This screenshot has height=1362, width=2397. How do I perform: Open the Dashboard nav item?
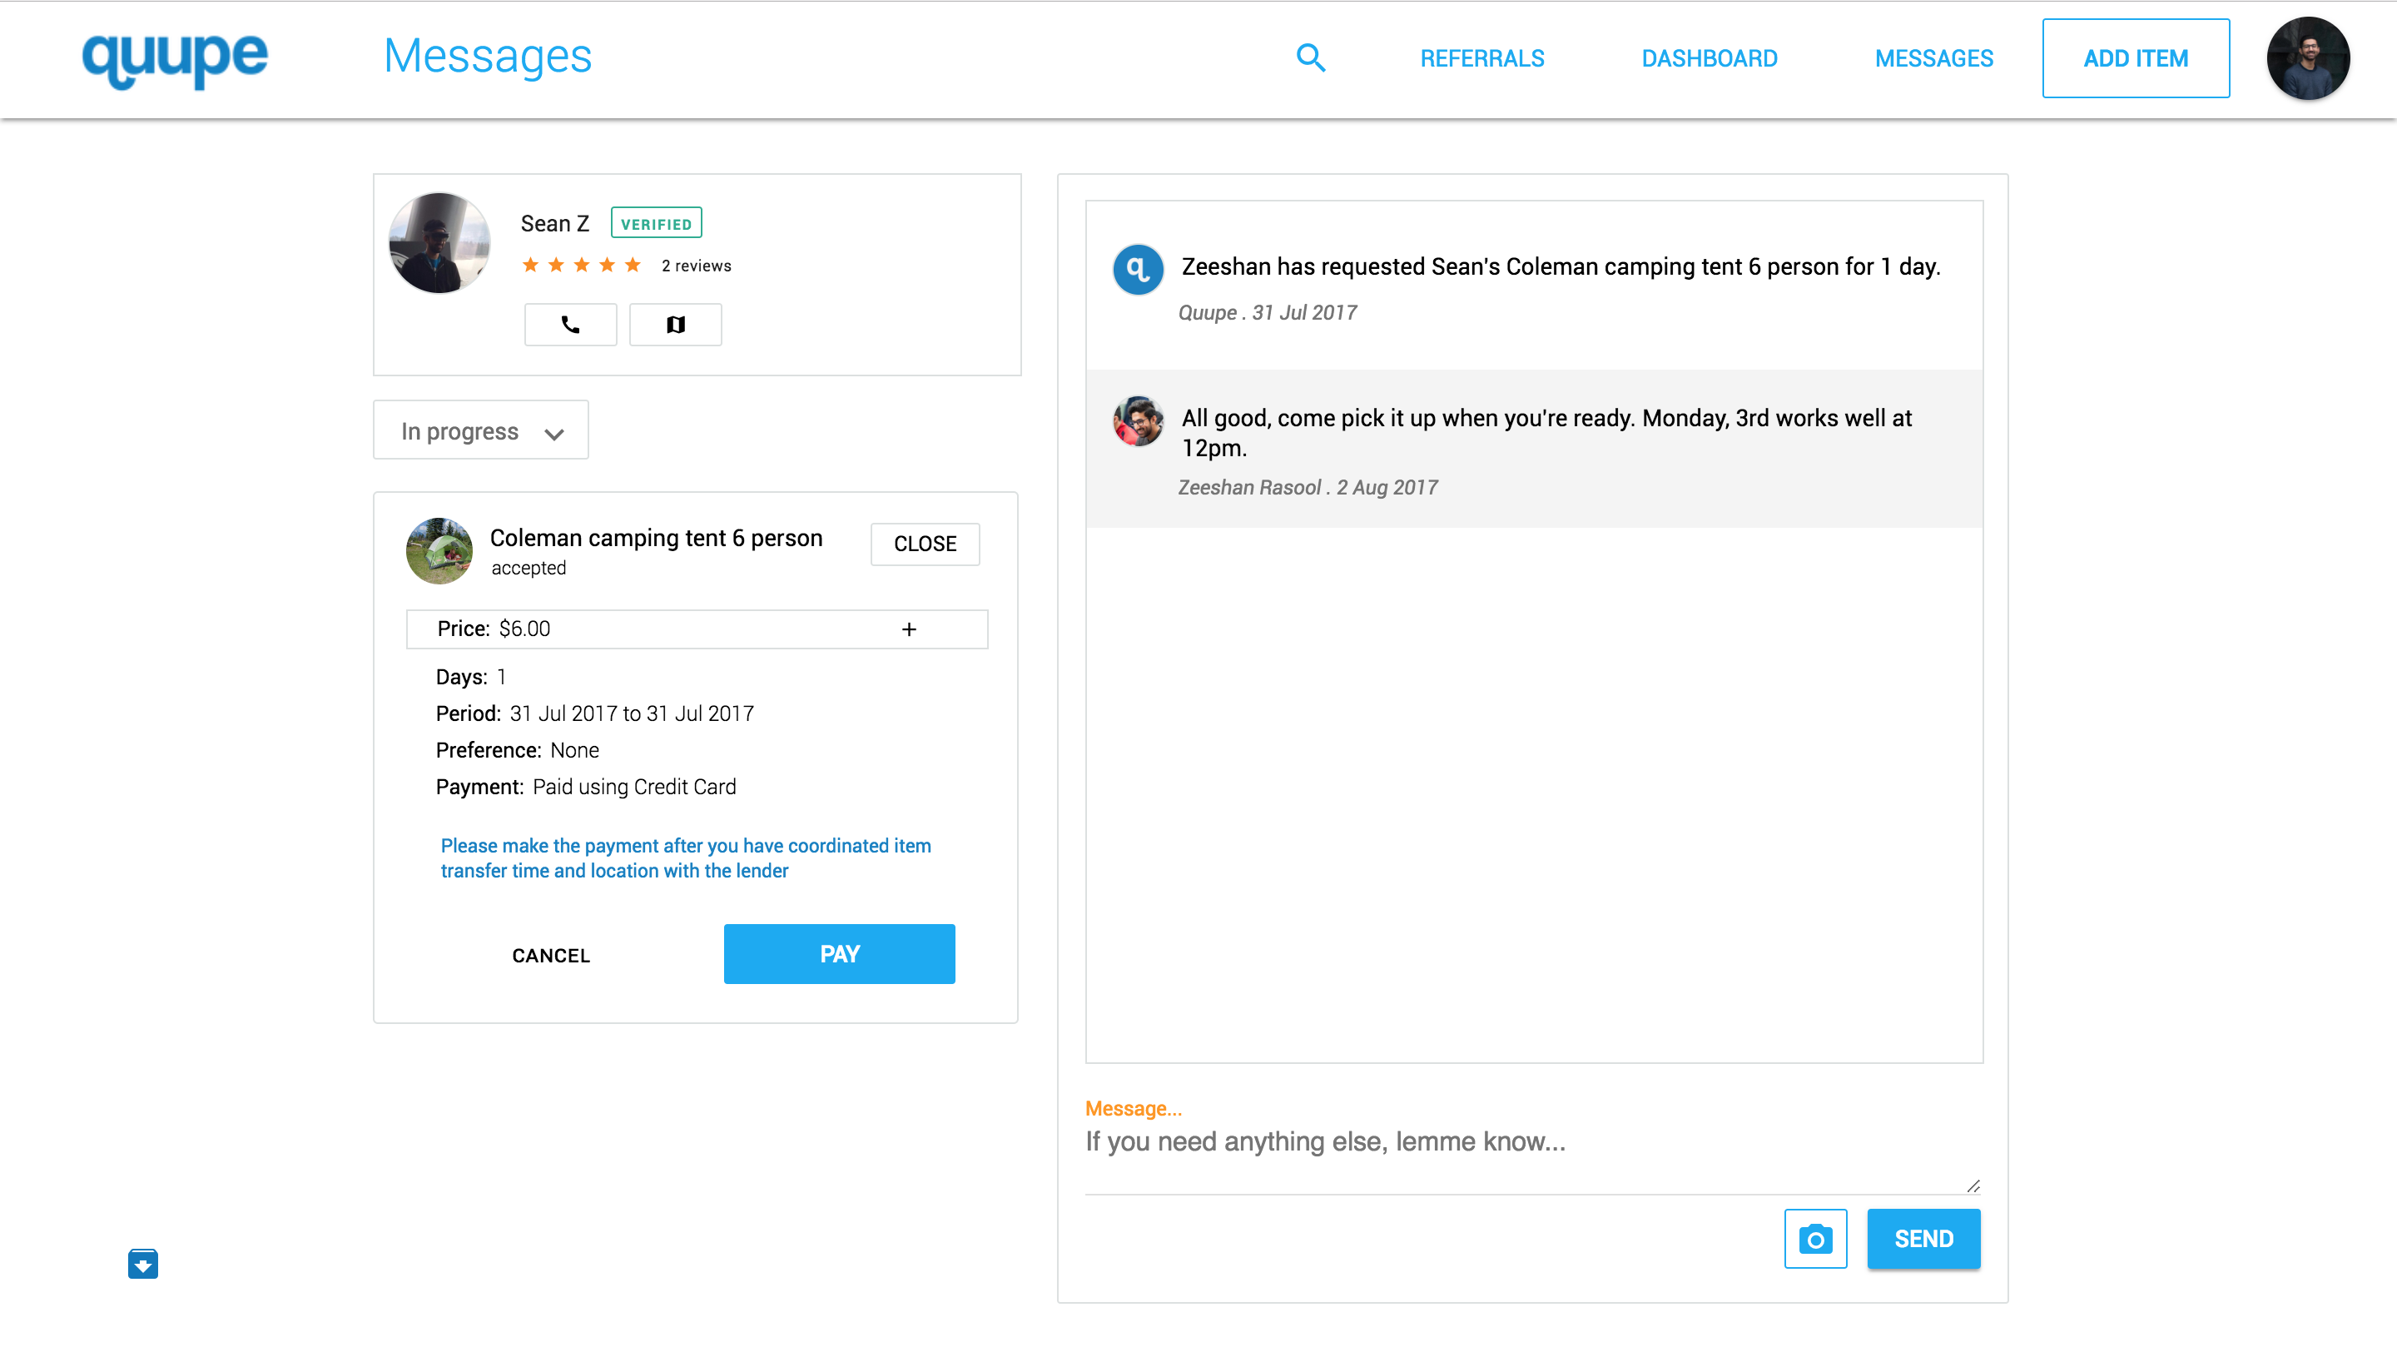click(x=1709, y=58)
